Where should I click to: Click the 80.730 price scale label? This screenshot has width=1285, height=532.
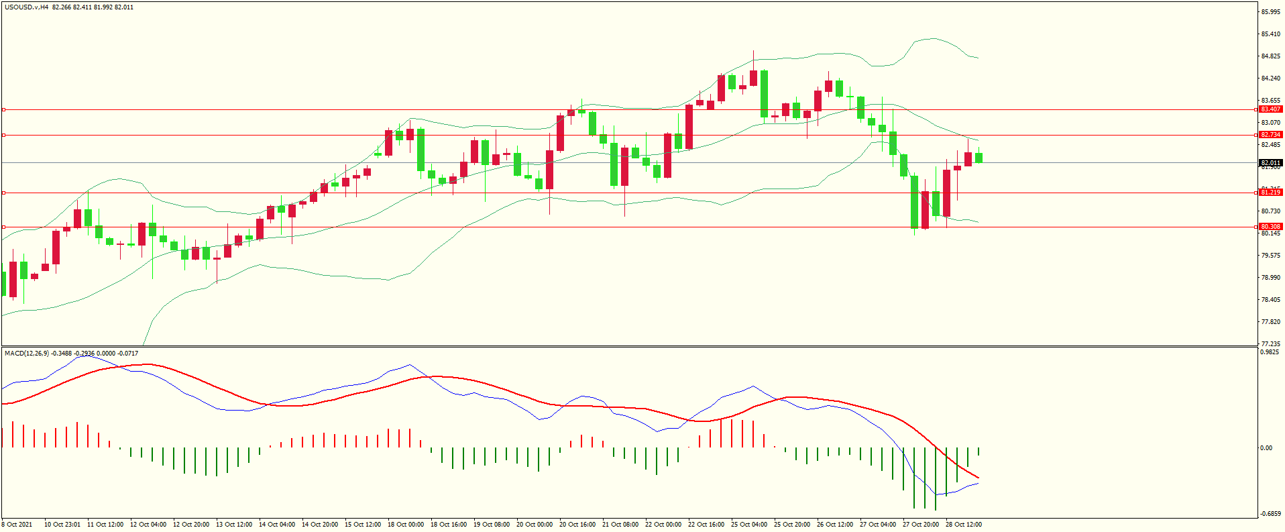tap(1270, 211)
